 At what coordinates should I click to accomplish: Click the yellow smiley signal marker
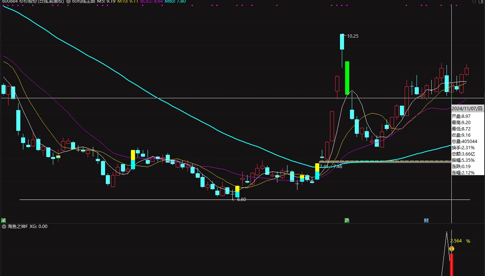click(x=451, y=249)
